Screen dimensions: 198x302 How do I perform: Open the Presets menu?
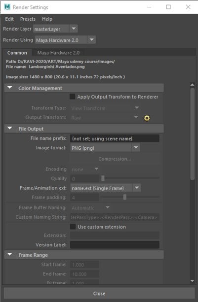[x=28, y=19]
